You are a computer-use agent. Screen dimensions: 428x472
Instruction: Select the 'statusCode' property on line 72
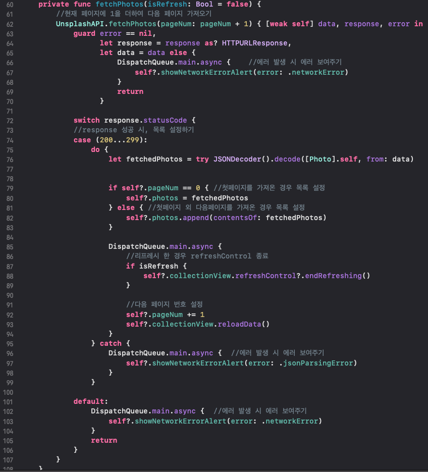(x=165, y=120)
